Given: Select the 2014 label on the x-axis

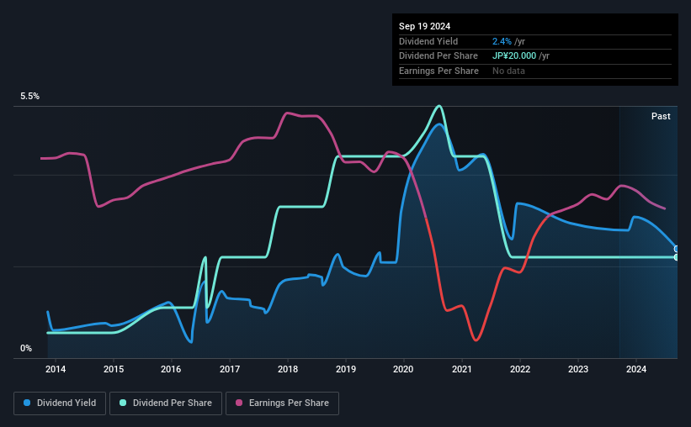Looking at the screenshot, I should pyautogui.click(x=56, y=369).
